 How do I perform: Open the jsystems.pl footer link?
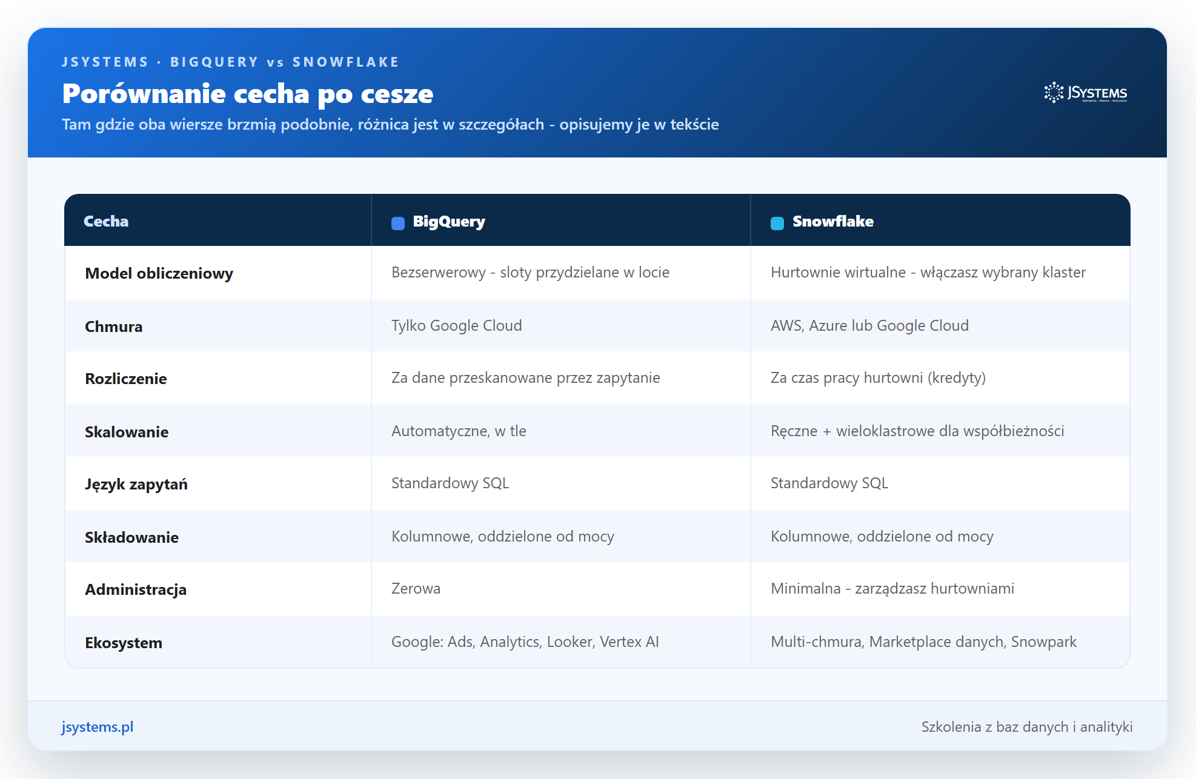pos(98,727)
